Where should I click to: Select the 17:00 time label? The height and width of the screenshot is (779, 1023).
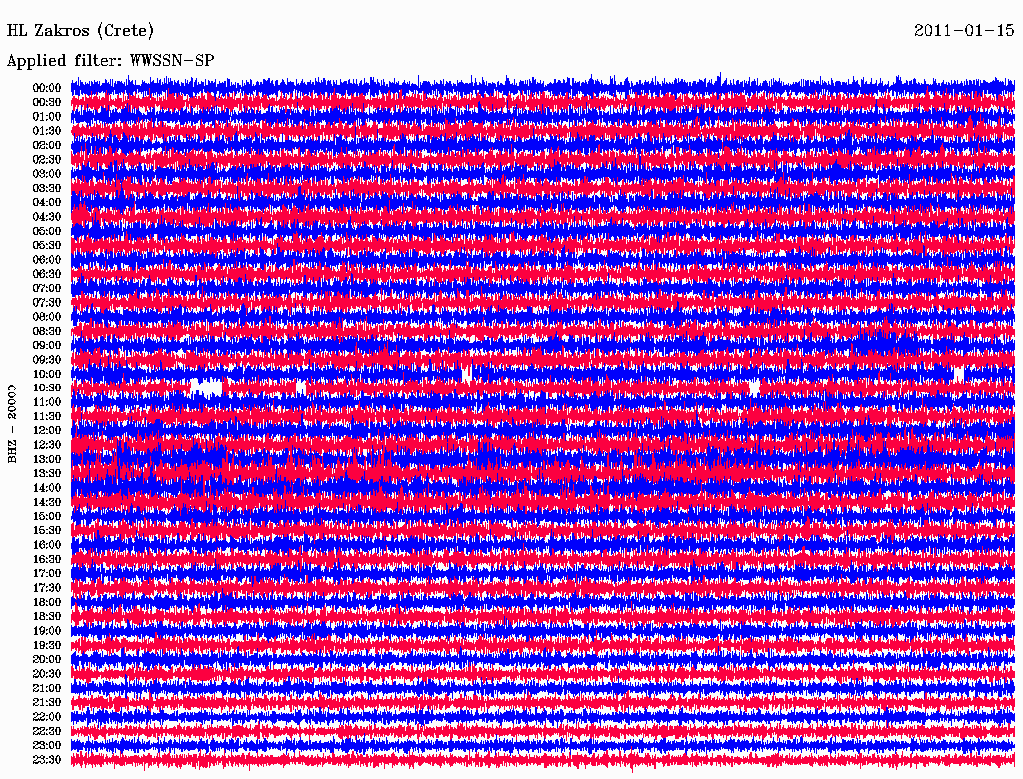(47, 573)
